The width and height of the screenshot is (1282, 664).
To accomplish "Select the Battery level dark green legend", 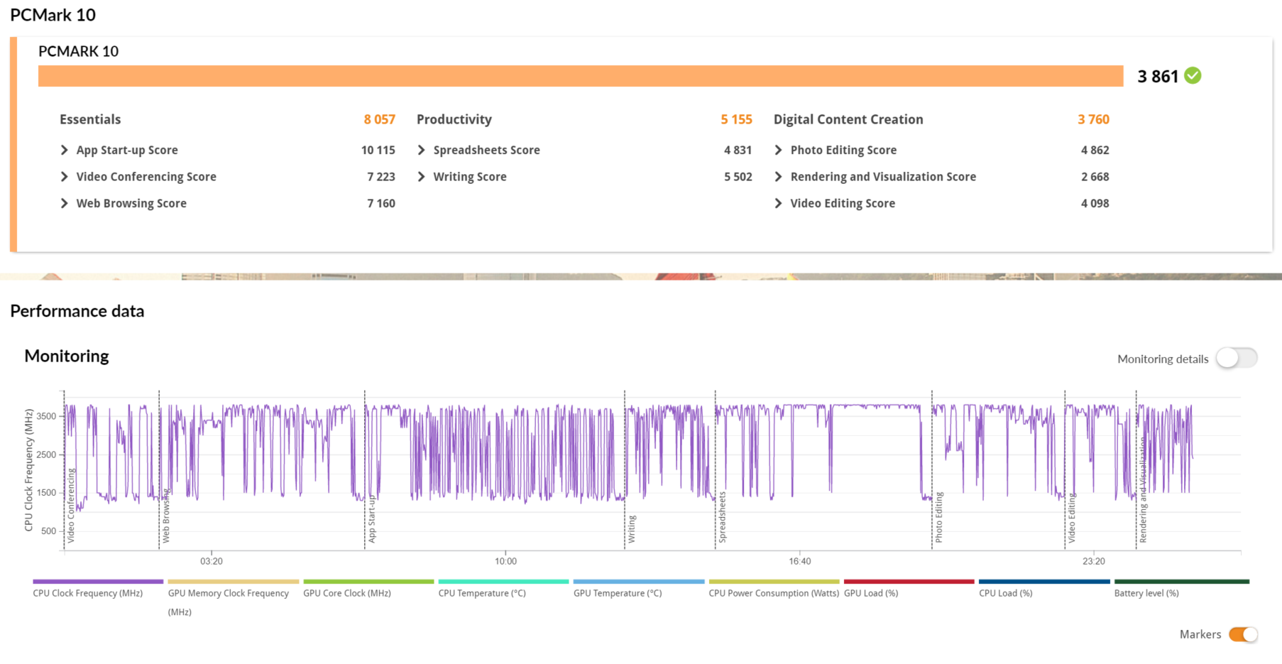I will click(x=1181, y=589).
